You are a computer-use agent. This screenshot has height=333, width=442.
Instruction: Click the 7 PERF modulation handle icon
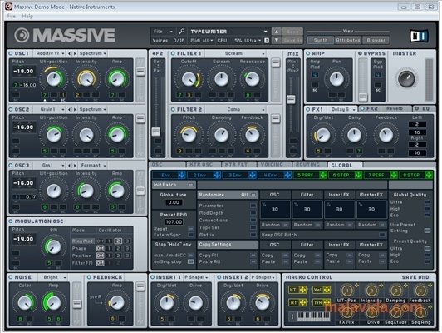(394, 175)
